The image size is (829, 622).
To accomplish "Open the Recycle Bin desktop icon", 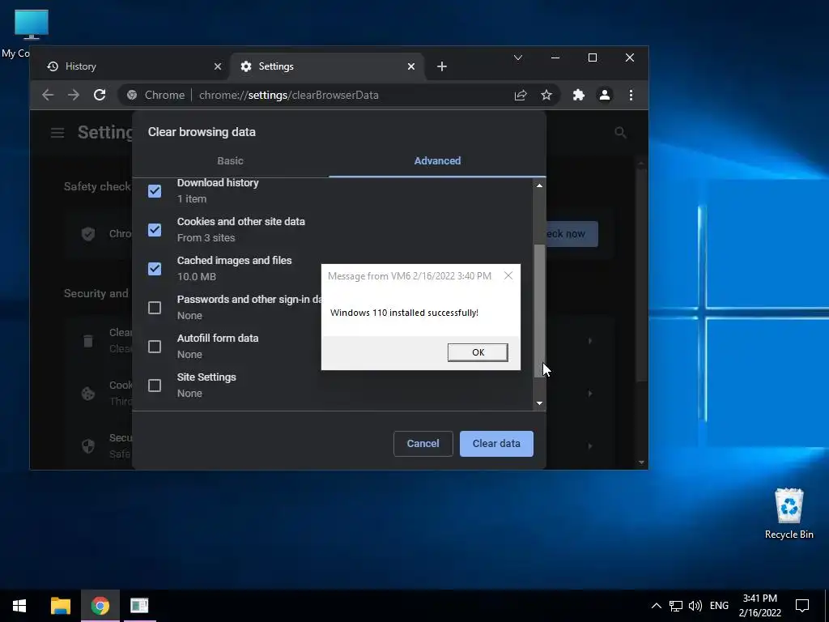I will click(789, 513).
